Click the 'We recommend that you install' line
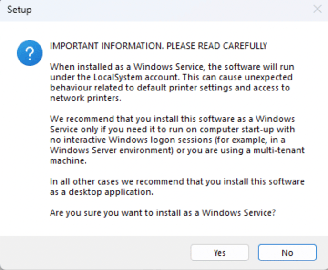Viewport: 328px width, 270px height. (x=173, y=119)
